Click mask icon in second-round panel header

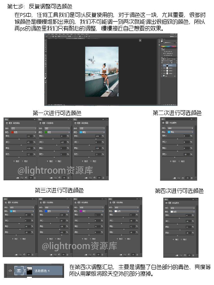[167, 123]
